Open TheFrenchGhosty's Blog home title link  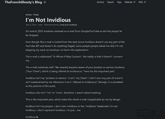[x=23, y=2]
